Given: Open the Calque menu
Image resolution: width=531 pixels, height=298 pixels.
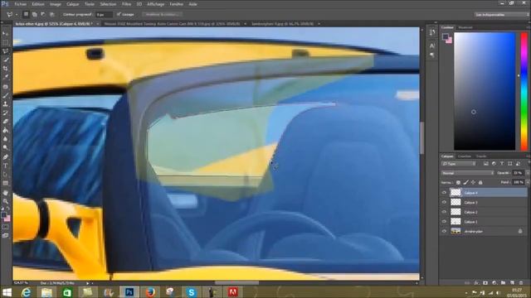Looking at the screenshot, I should click(x=72, y=4).
